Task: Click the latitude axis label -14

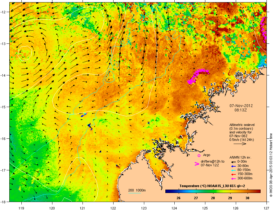Action: coord(3,75)
